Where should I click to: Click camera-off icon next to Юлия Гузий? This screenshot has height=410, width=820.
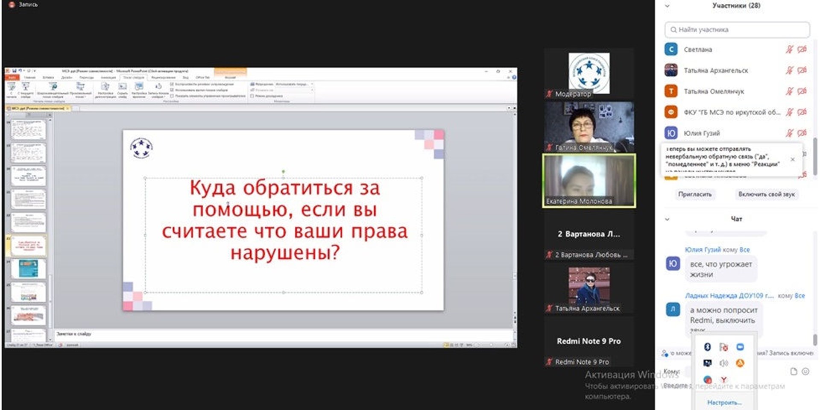[802, 133]
